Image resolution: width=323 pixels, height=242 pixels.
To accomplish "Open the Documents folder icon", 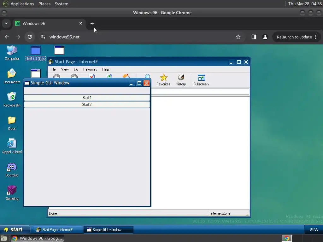I will tap(12, 76).
